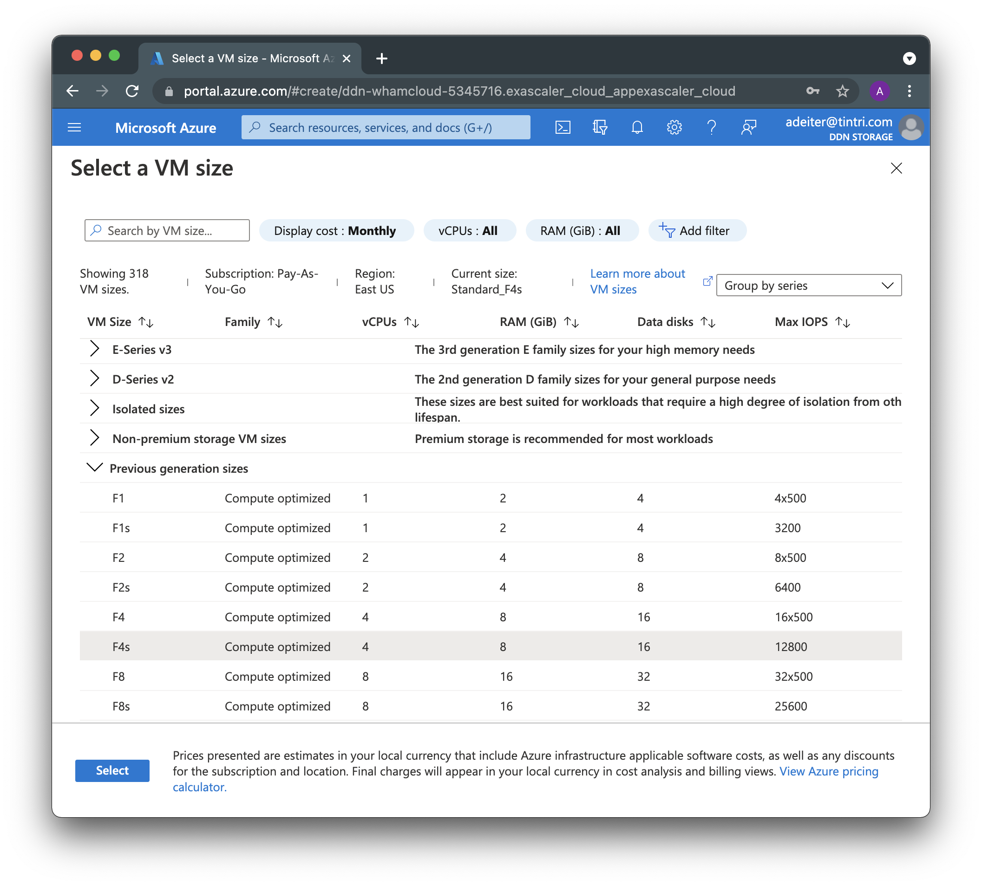Open the Help question mark icon
Viewport: 982px width, 886px height.
711,128
